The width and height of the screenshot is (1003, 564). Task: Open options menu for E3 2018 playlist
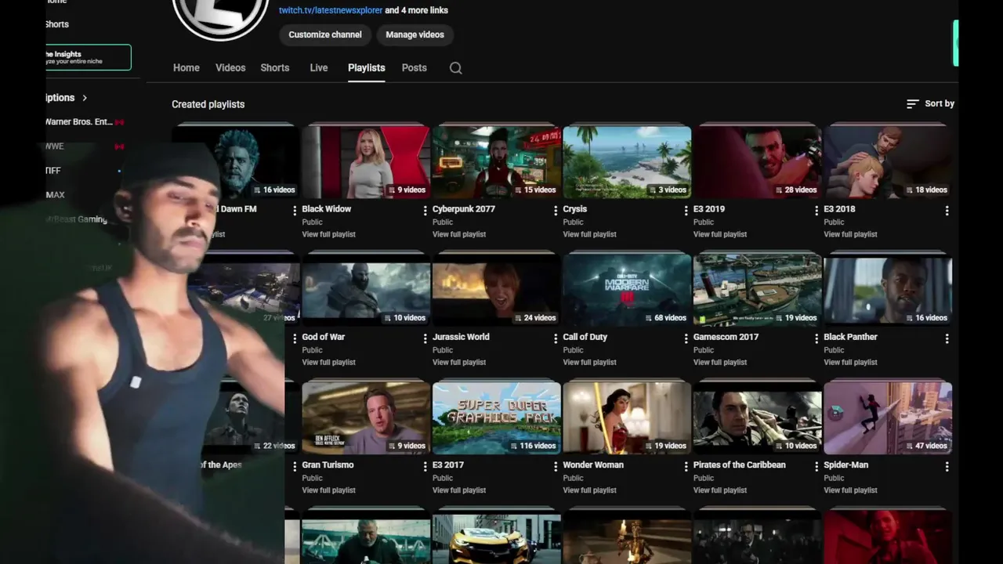(x=947, y=210)
